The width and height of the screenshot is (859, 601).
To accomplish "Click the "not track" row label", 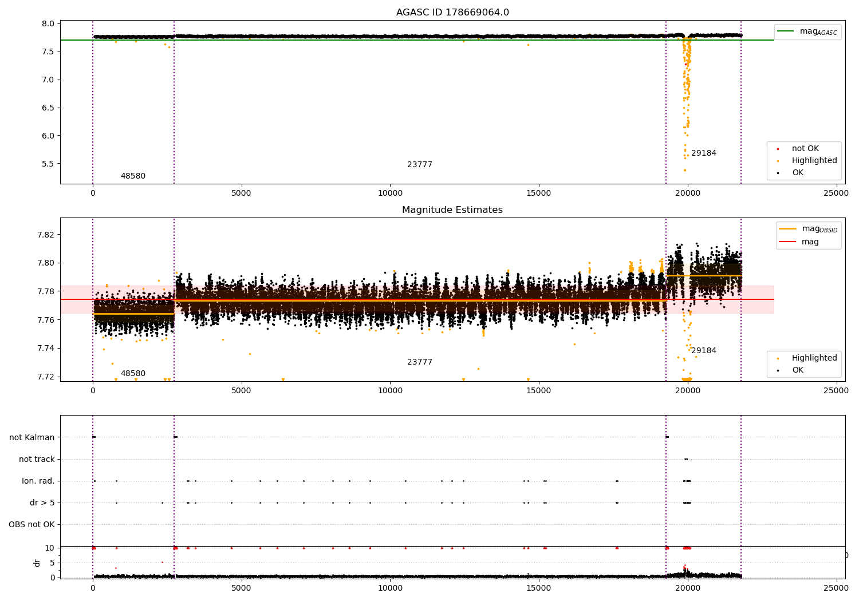I will [37, 459].
